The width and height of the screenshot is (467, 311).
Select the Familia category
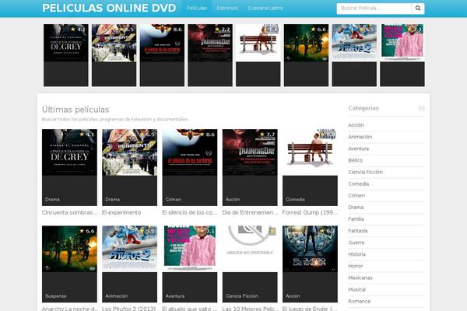(356, 219)
